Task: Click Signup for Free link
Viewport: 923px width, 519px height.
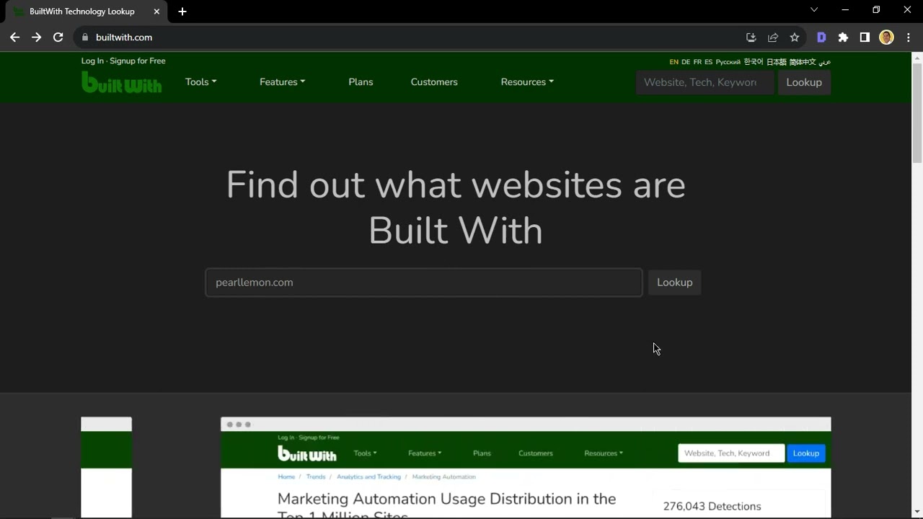Action: (x=138, y=61)
